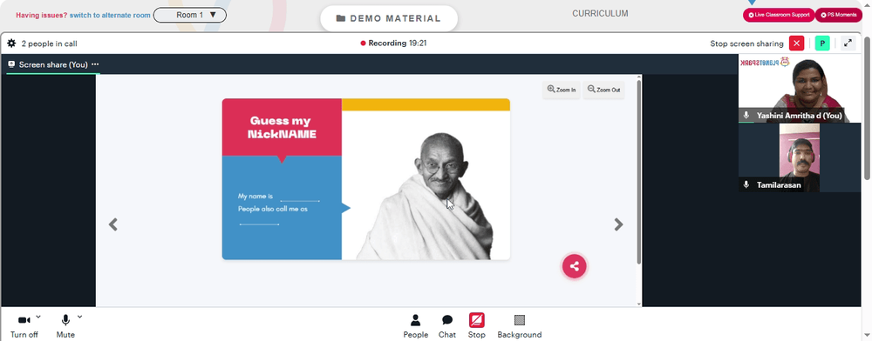Mute the microphone
Screen dimensions: 872x341
(x=65, y=326)
